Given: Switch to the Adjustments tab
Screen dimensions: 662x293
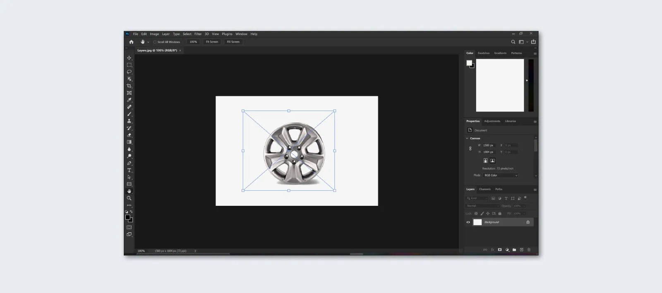Looking at the screenshot, I should click(492, 121).
